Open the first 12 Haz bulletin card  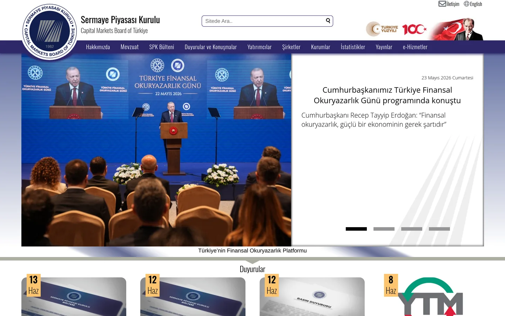tap(193, 297)
